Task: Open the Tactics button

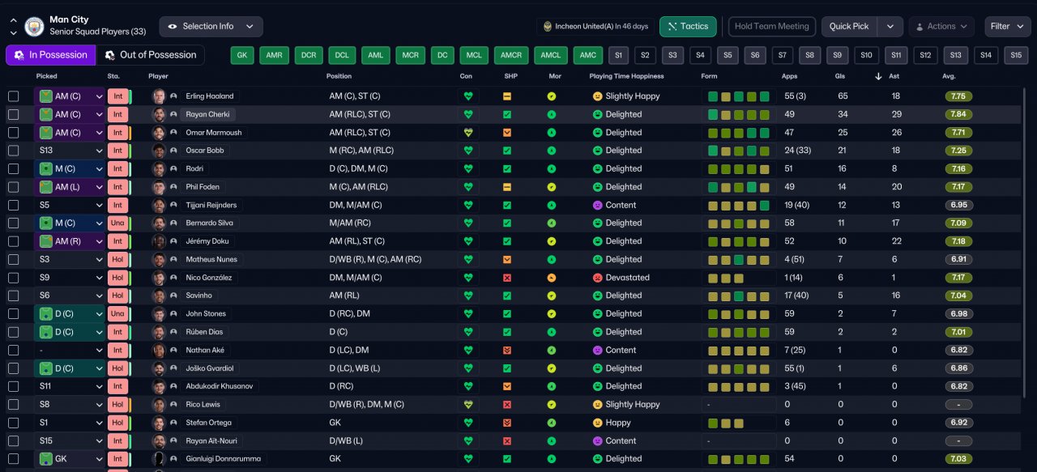Action: click(688, 27)
